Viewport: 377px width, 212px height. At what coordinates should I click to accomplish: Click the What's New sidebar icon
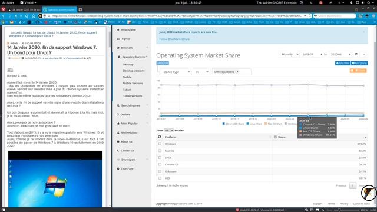pos(118,29)
